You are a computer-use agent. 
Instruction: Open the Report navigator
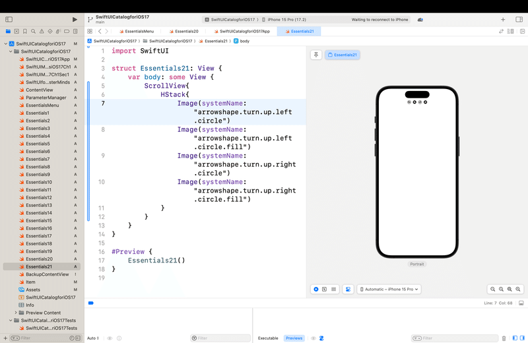pyautogui.click(x=75, y=31)
